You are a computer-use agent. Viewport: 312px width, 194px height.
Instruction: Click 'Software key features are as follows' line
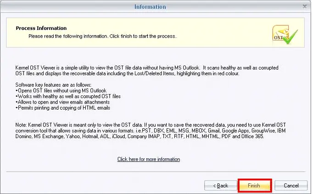[x=53, y=85]
